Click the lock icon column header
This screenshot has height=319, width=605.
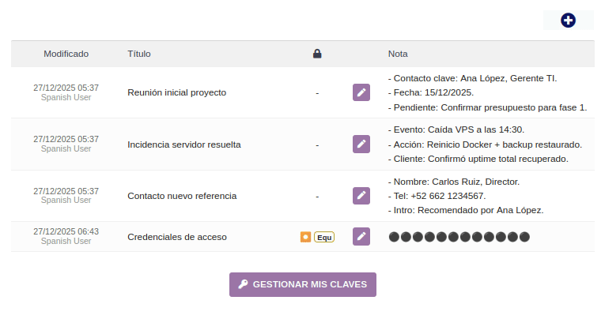[317, 54]
